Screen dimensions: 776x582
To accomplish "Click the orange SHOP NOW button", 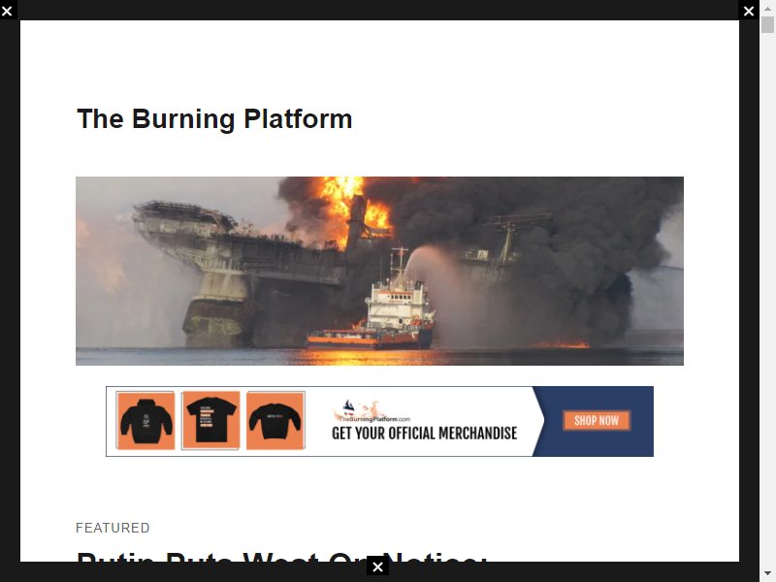I will pyautogui.click(x=597, y=421).
